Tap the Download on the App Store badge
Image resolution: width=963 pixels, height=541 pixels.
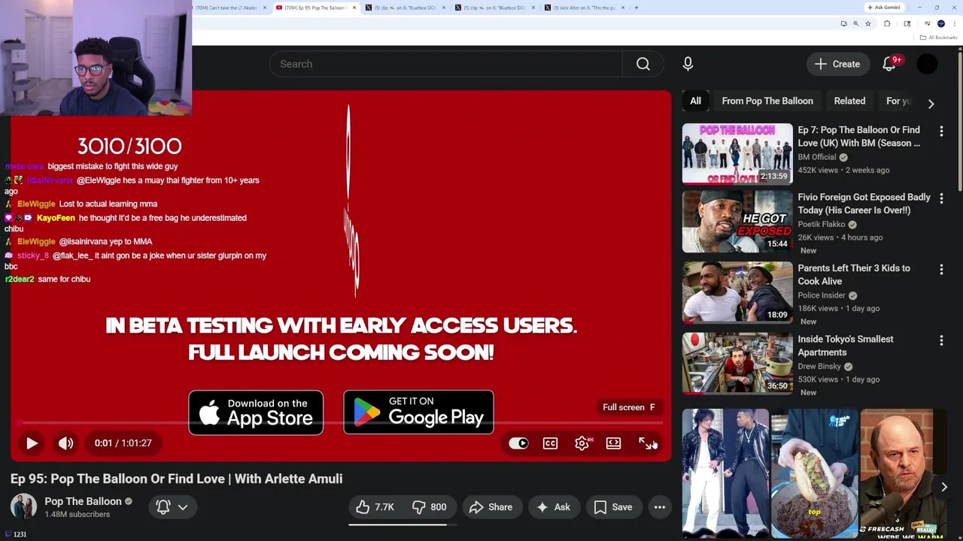click(256, 413)
